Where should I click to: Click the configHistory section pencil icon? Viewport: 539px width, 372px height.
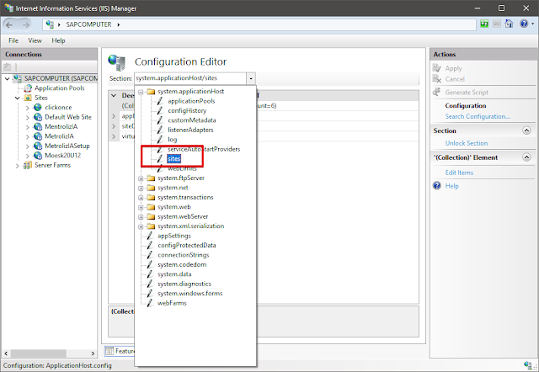pyautogui.click(x=160, y=110)
